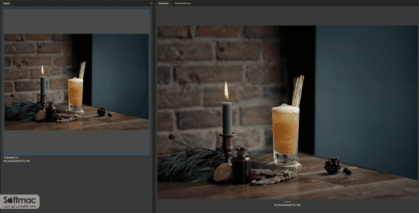The height and width of the screenshot is (213, 419).
Task: Set thumbnail rating to four stars
Action: [x=15, y=158]
